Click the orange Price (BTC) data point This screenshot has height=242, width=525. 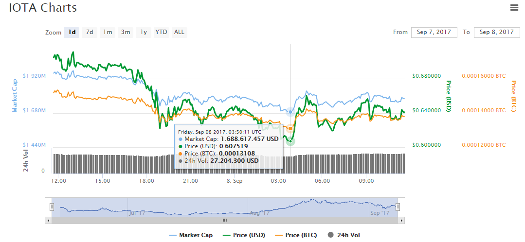(x=290, y=129)
